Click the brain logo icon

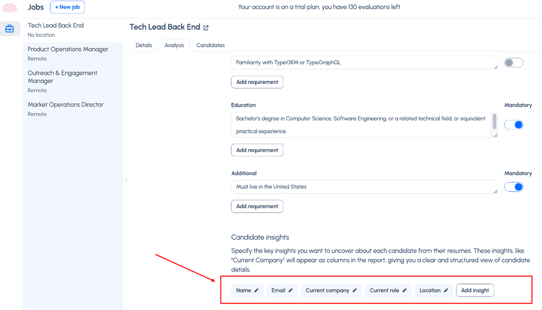click(10, 8)
